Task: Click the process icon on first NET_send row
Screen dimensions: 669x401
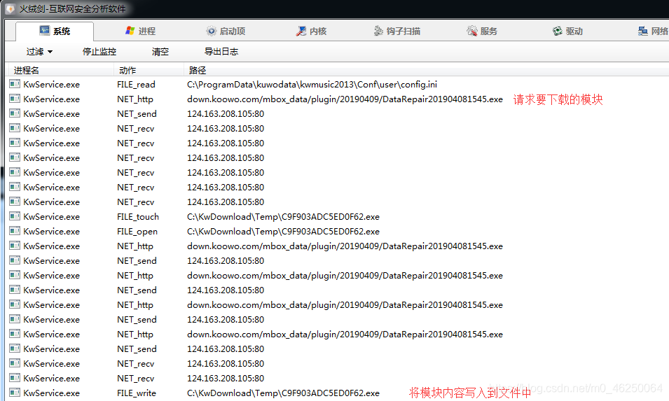Action: [15, 113]
